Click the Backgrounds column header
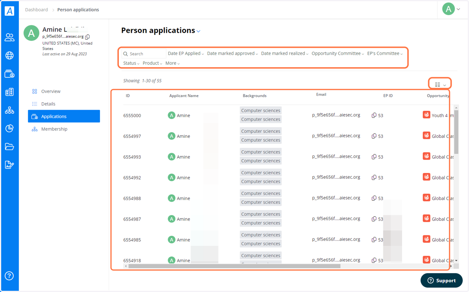 pyautogui.click(x=254, y=96)
